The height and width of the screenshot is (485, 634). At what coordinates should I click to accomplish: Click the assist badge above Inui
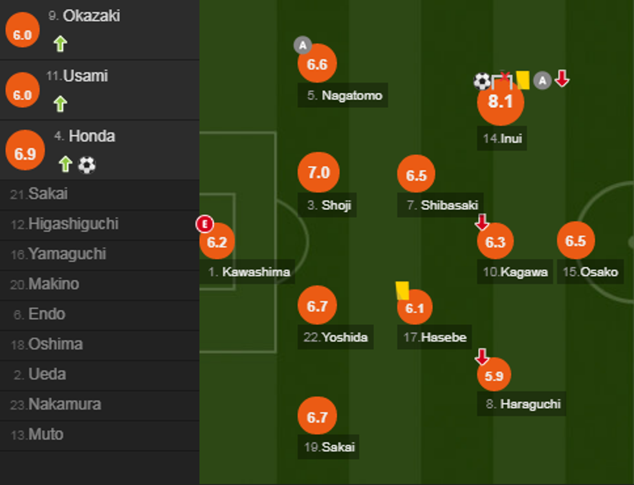pyautogui.click(x=543, y=80)
